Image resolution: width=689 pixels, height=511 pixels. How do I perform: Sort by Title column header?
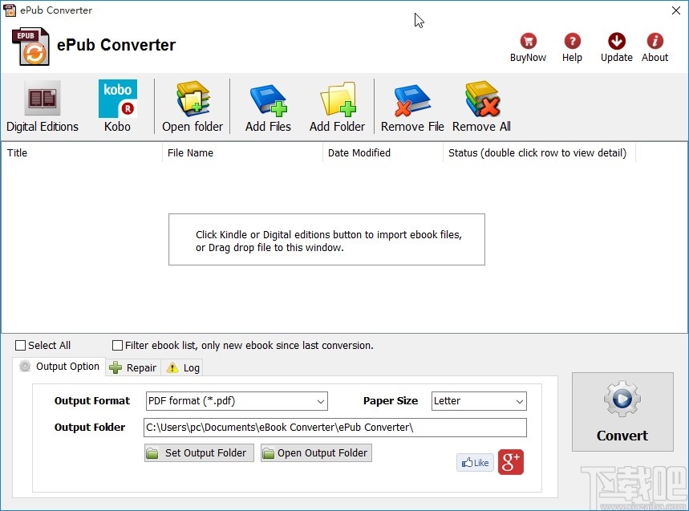click(x=82, y=153)
